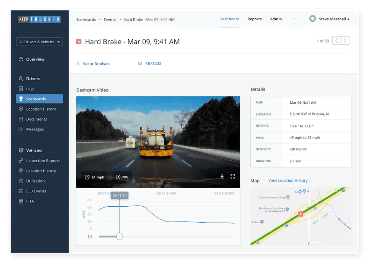368x266 pixels.
Task: Open Location History under Vehicles
Action: tap(41, 171)
